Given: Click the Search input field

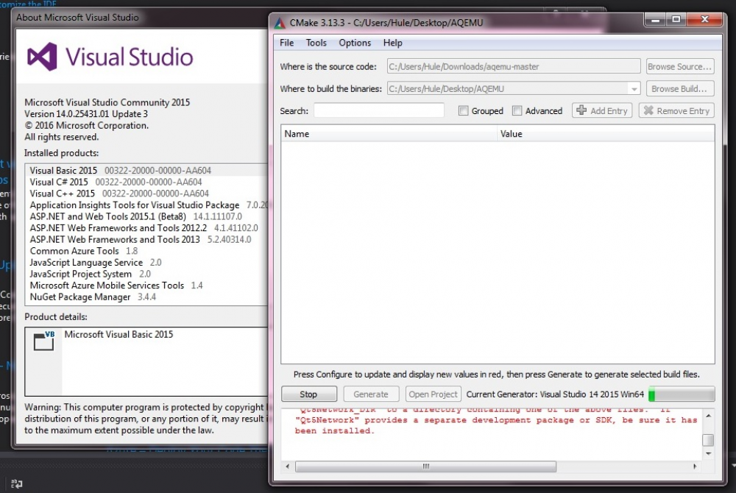Looking at the screenshot, I should [x=379, y=110].
